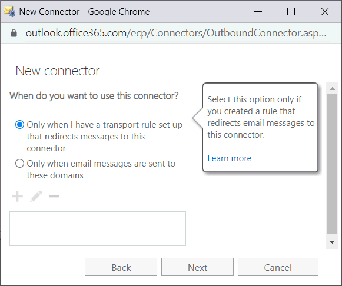The image size is (342, 286).
Task: Click the plus icon to add domain
Action: point(17,197)
